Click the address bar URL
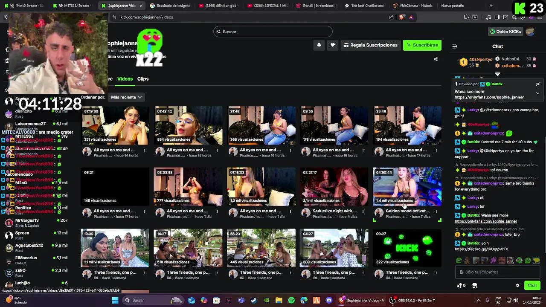The height and width of the screenshot is (307, 546). click(x=147, y=17)
